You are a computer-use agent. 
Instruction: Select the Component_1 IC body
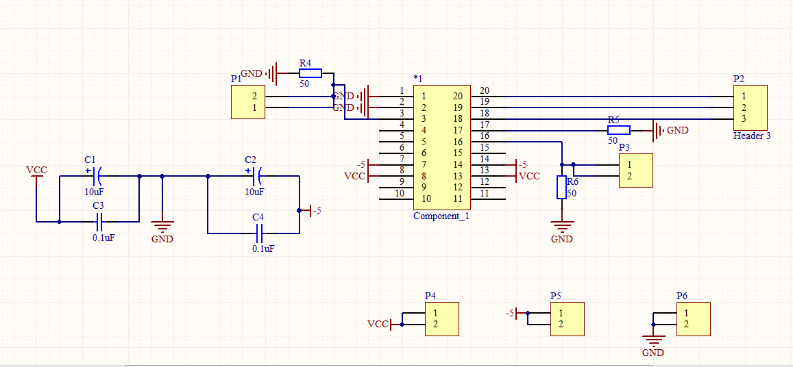click(x=443, y=148)
